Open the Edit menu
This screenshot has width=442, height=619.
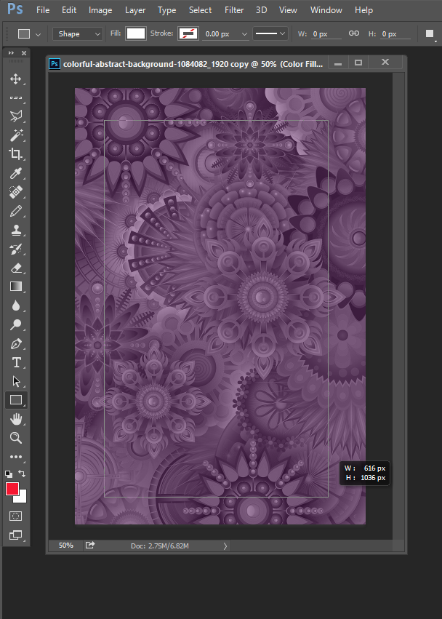(68, 10)
